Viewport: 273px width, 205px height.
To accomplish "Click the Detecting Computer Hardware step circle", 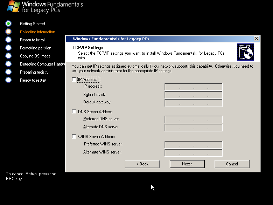I will (x=8, y=64).
